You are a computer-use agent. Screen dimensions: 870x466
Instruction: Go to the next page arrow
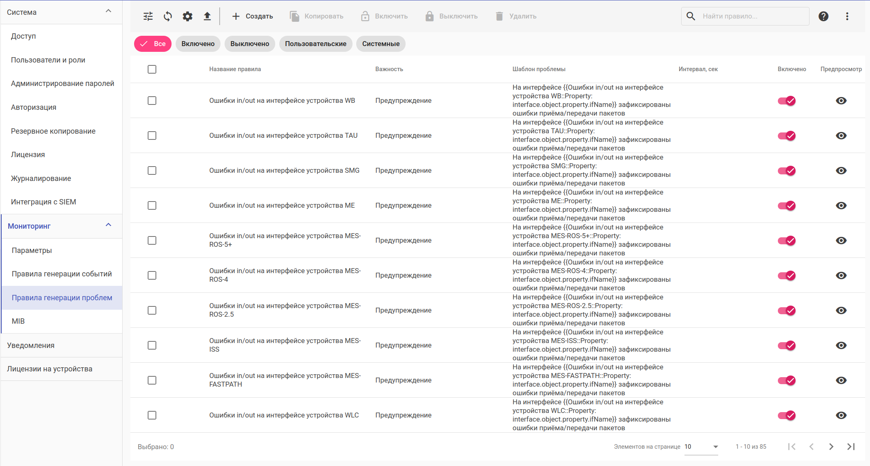click(x=831, y=447)
